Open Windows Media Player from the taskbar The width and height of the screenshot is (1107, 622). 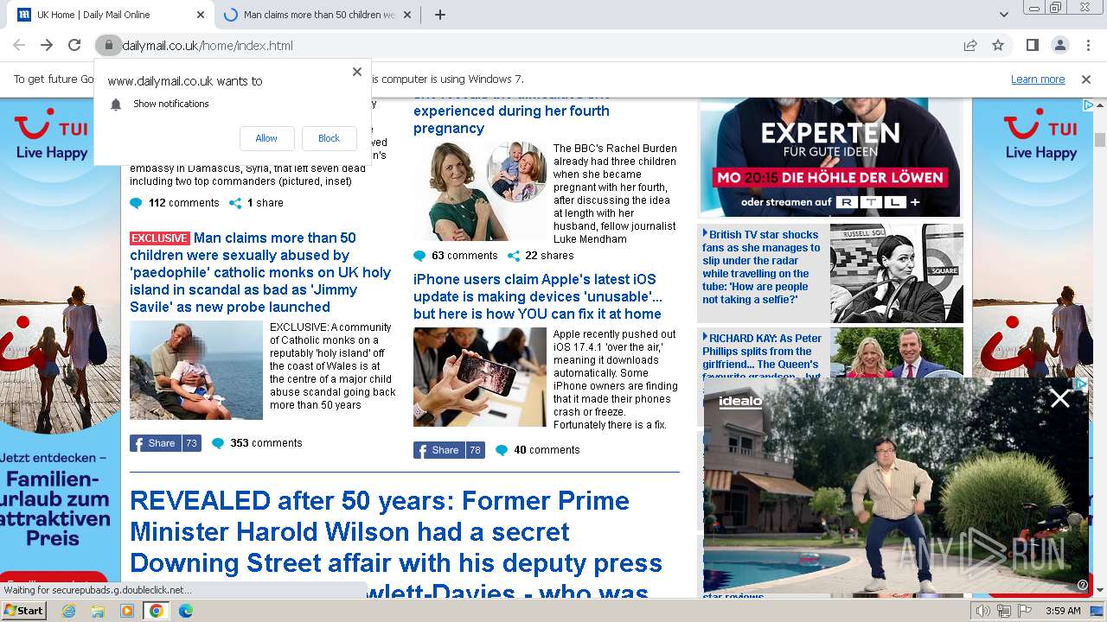[127, 611]
